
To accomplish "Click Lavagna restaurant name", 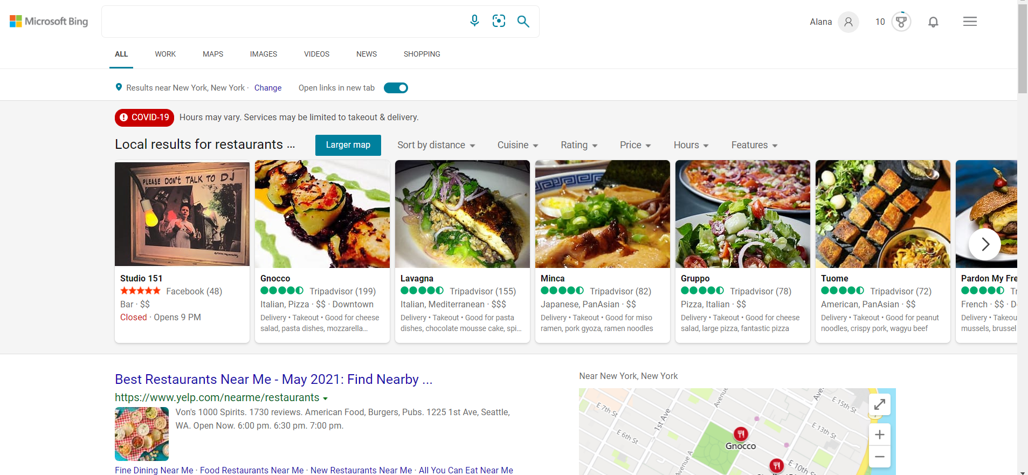I will 417,278.
